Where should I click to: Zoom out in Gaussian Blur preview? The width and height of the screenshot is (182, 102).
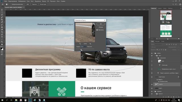coord(80,44)
